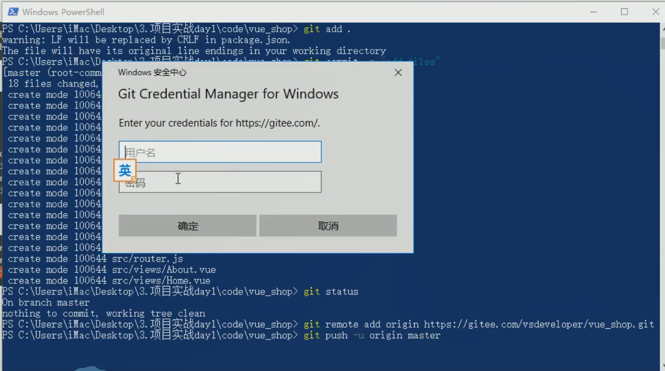
Task: Click the 'Windows PowerShell' window title text
Action: (63, 12)
